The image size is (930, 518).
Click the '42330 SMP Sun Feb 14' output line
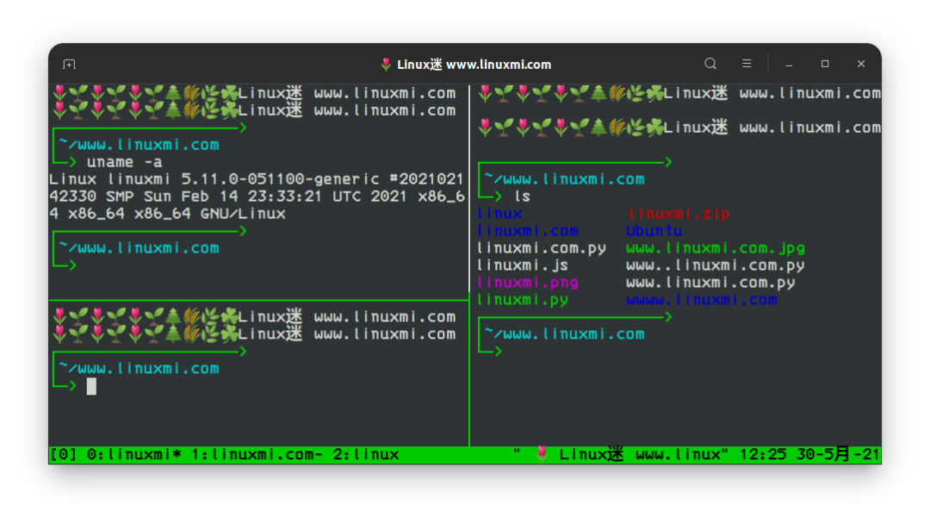click(x=257, y=197)
